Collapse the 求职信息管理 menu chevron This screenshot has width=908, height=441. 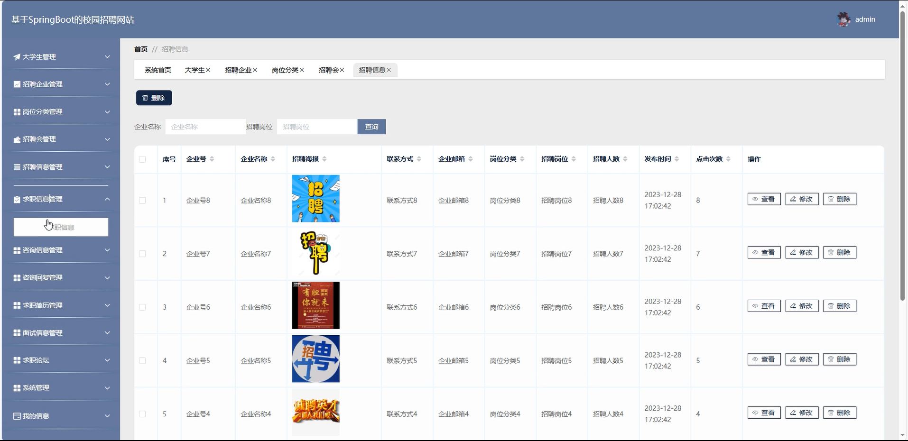(107, 199)
